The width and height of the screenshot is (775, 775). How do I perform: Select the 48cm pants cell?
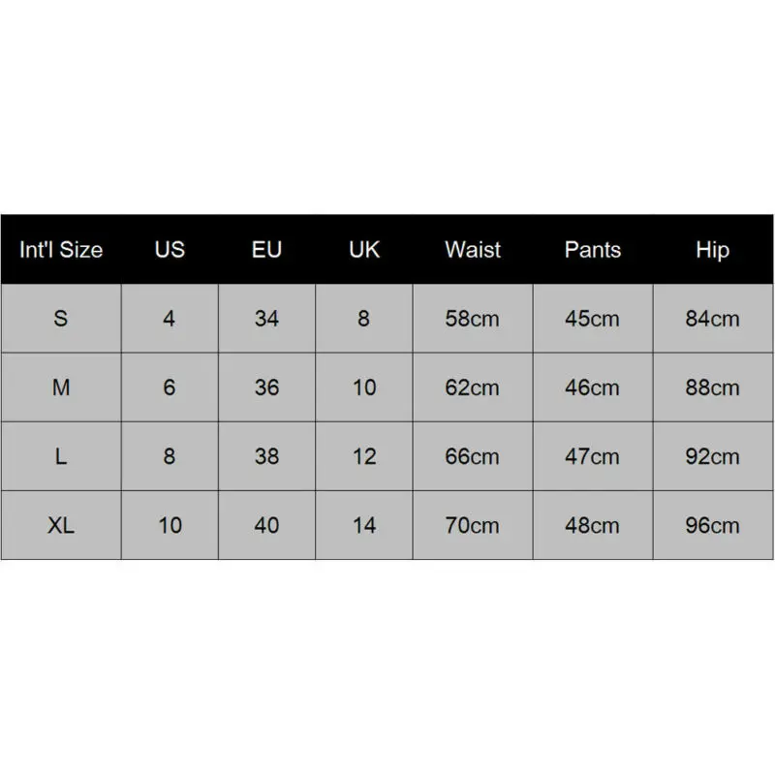click(x=592, y=525)
